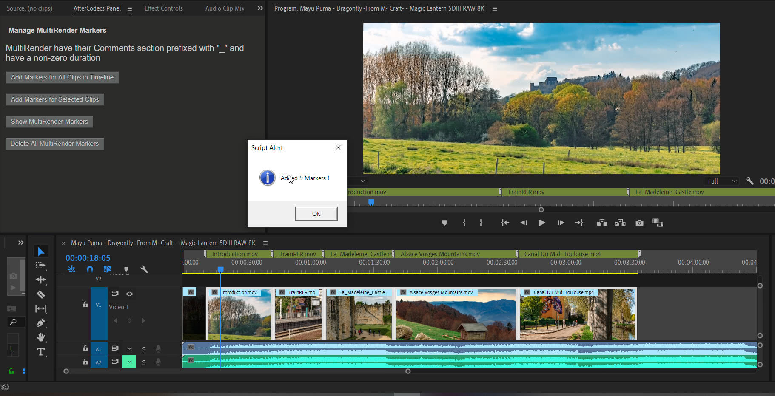Switch to the Effect Controls tab

163,8
